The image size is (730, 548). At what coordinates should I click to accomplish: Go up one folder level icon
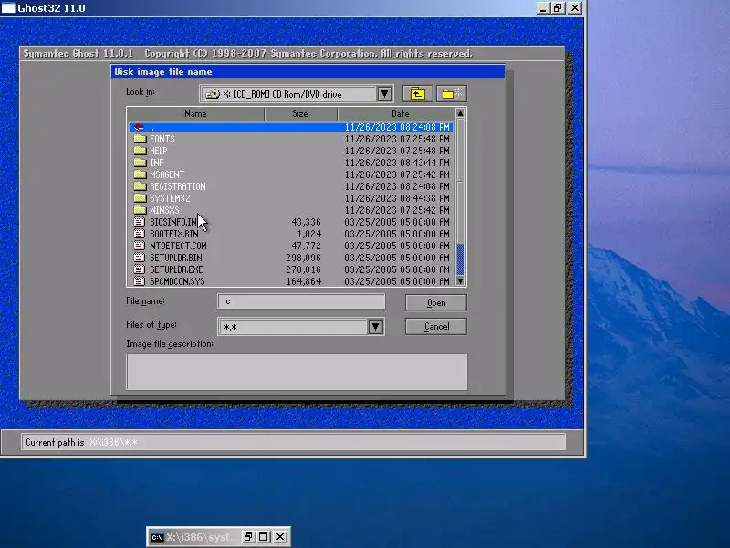[x=418, y=94]
